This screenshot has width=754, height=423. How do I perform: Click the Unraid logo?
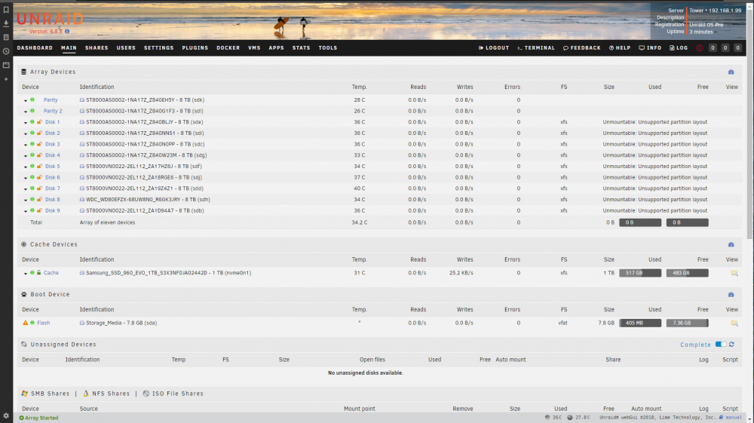50,20
